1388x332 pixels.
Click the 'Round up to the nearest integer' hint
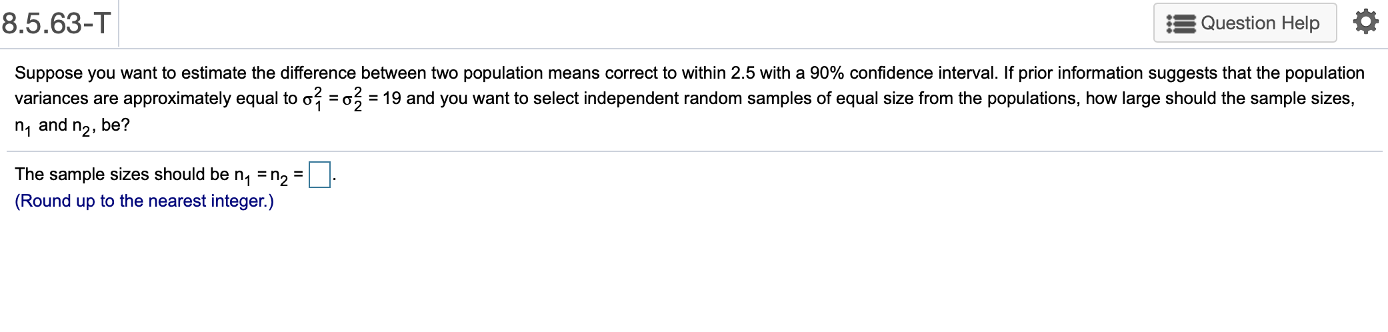(x=144, y=201)
